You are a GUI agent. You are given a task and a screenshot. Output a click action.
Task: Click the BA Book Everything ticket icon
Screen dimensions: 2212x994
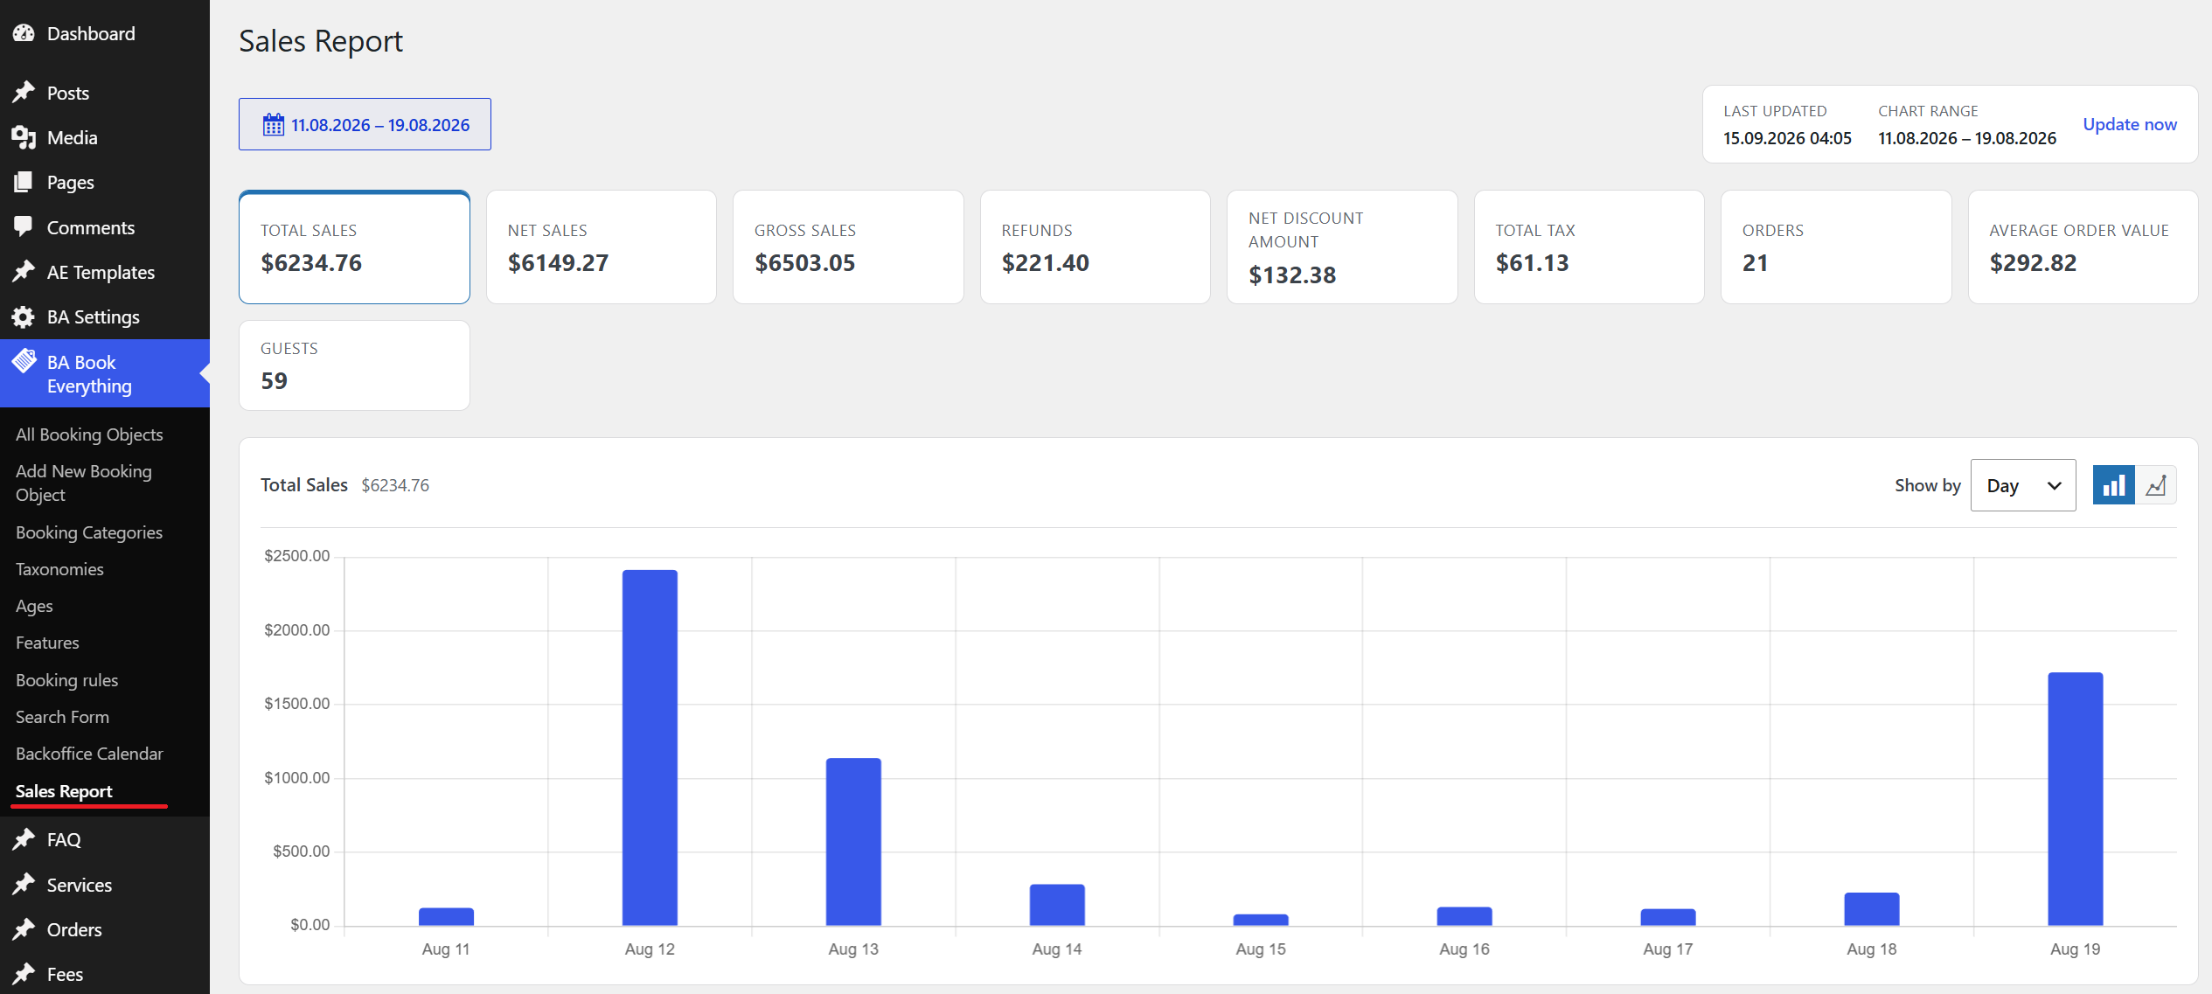pos(24,361)
